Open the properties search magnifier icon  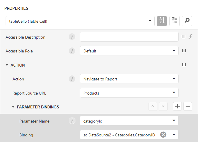[187, 21]
